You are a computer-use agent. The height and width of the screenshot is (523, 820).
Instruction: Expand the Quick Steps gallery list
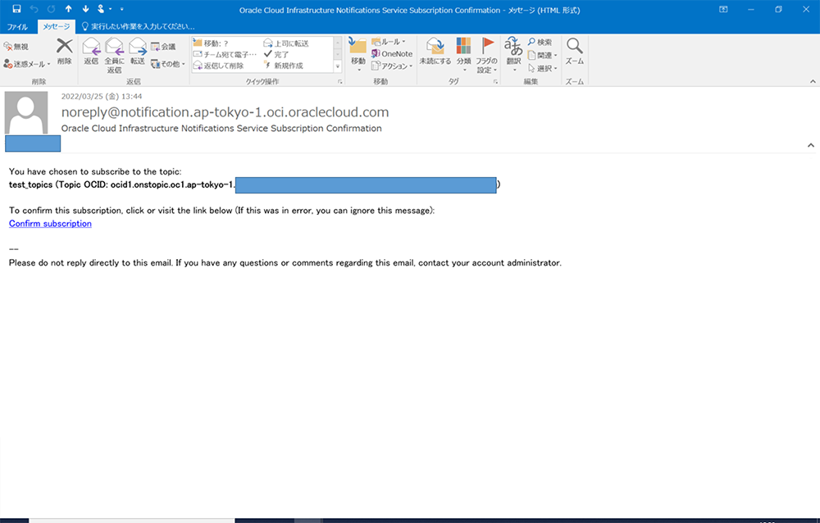pos(337,66)
